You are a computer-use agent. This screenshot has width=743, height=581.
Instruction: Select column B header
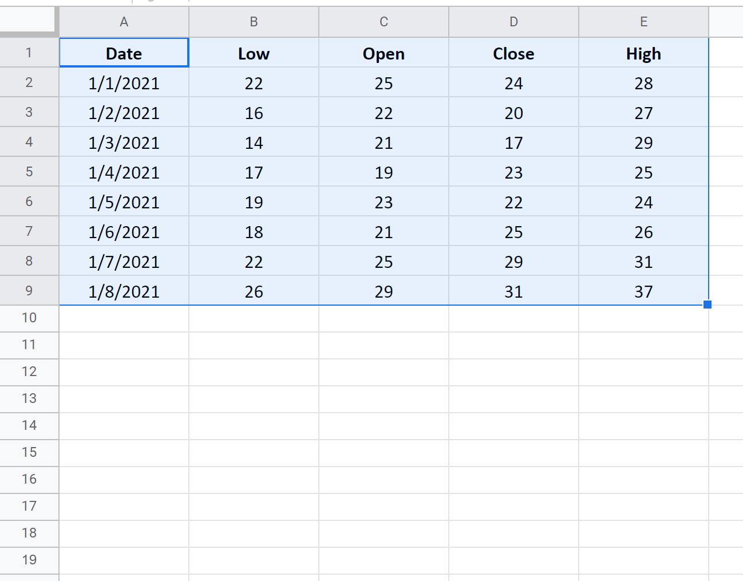[254, 22]
